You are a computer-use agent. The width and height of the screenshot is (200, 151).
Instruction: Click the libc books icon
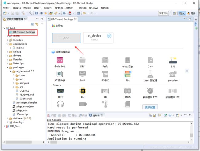(x=128, y=74)
